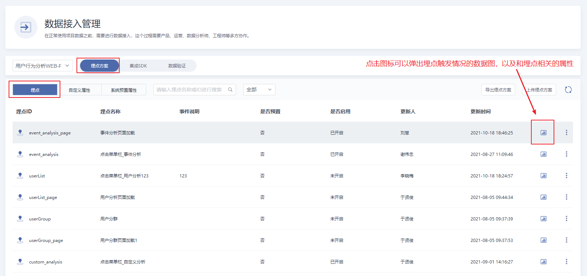
Task: Click the 埋点ID column header
Action: coord(24,111)
